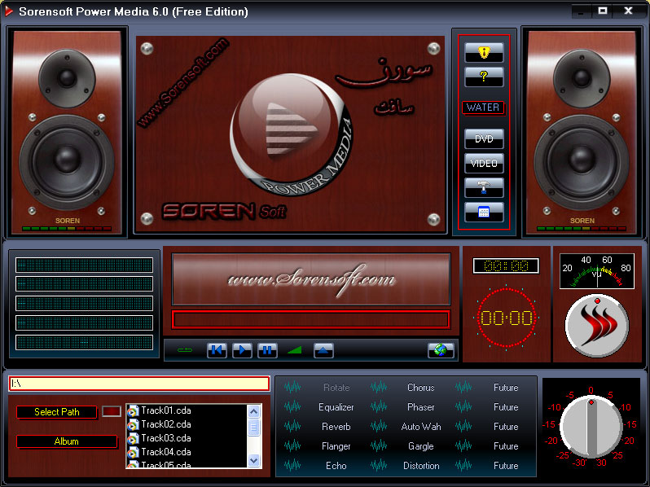Image resolution: width=650 pixels, height=487 pixels.
Task: Open settings via the hammer icon button
Action: pyautogui.click(x=484, y=188)
